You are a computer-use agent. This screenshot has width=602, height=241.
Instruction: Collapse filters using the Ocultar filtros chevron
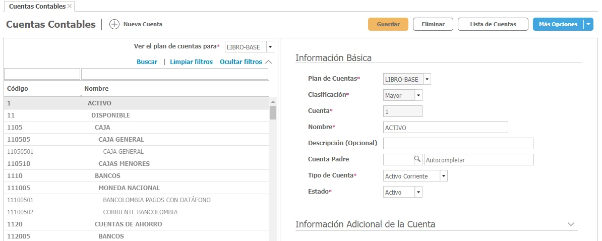268,62
